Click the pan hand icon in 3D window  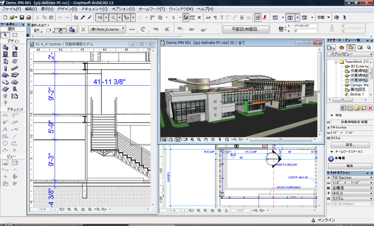click(x=206, y=140)
